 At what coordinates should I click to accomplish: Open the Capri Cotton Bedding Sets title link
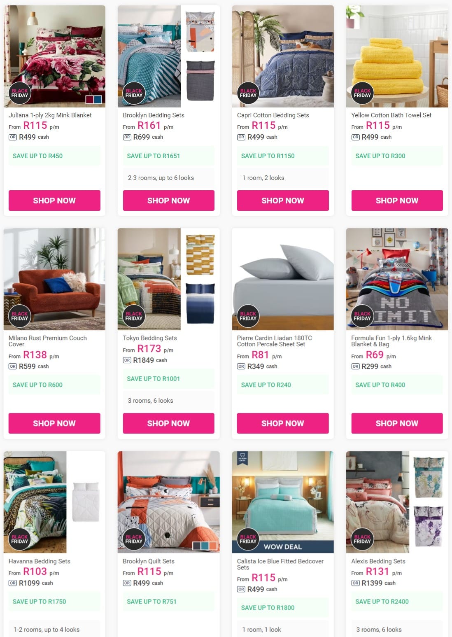(x=273, y=115)
